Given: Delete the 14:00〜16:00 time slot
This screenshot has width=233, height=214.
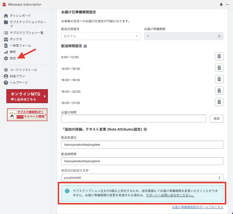Looking at the screenshot, I should point(219,68).
